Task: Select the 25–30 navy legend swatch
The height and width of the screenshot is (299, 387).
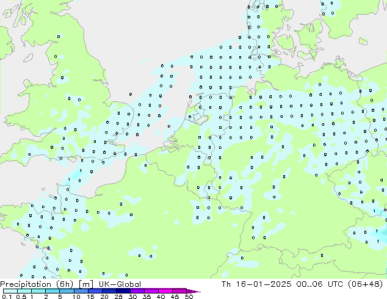Action: (123, 291)
